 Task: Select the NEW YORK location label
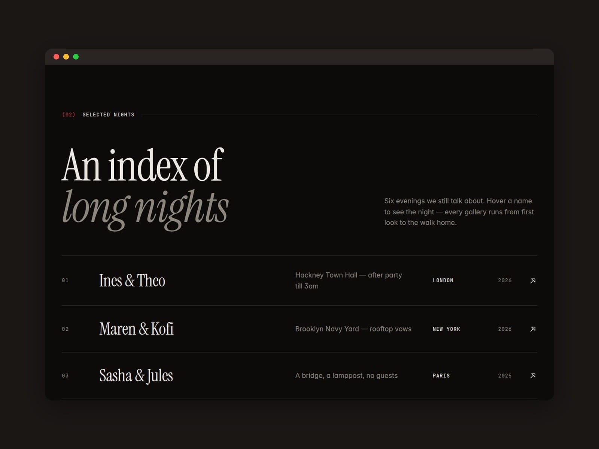(446, 329)
